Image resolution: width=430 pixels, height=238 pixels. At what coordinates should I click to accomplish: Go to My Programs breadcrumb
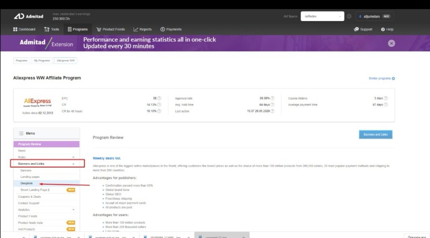click(x=42, y=60)
